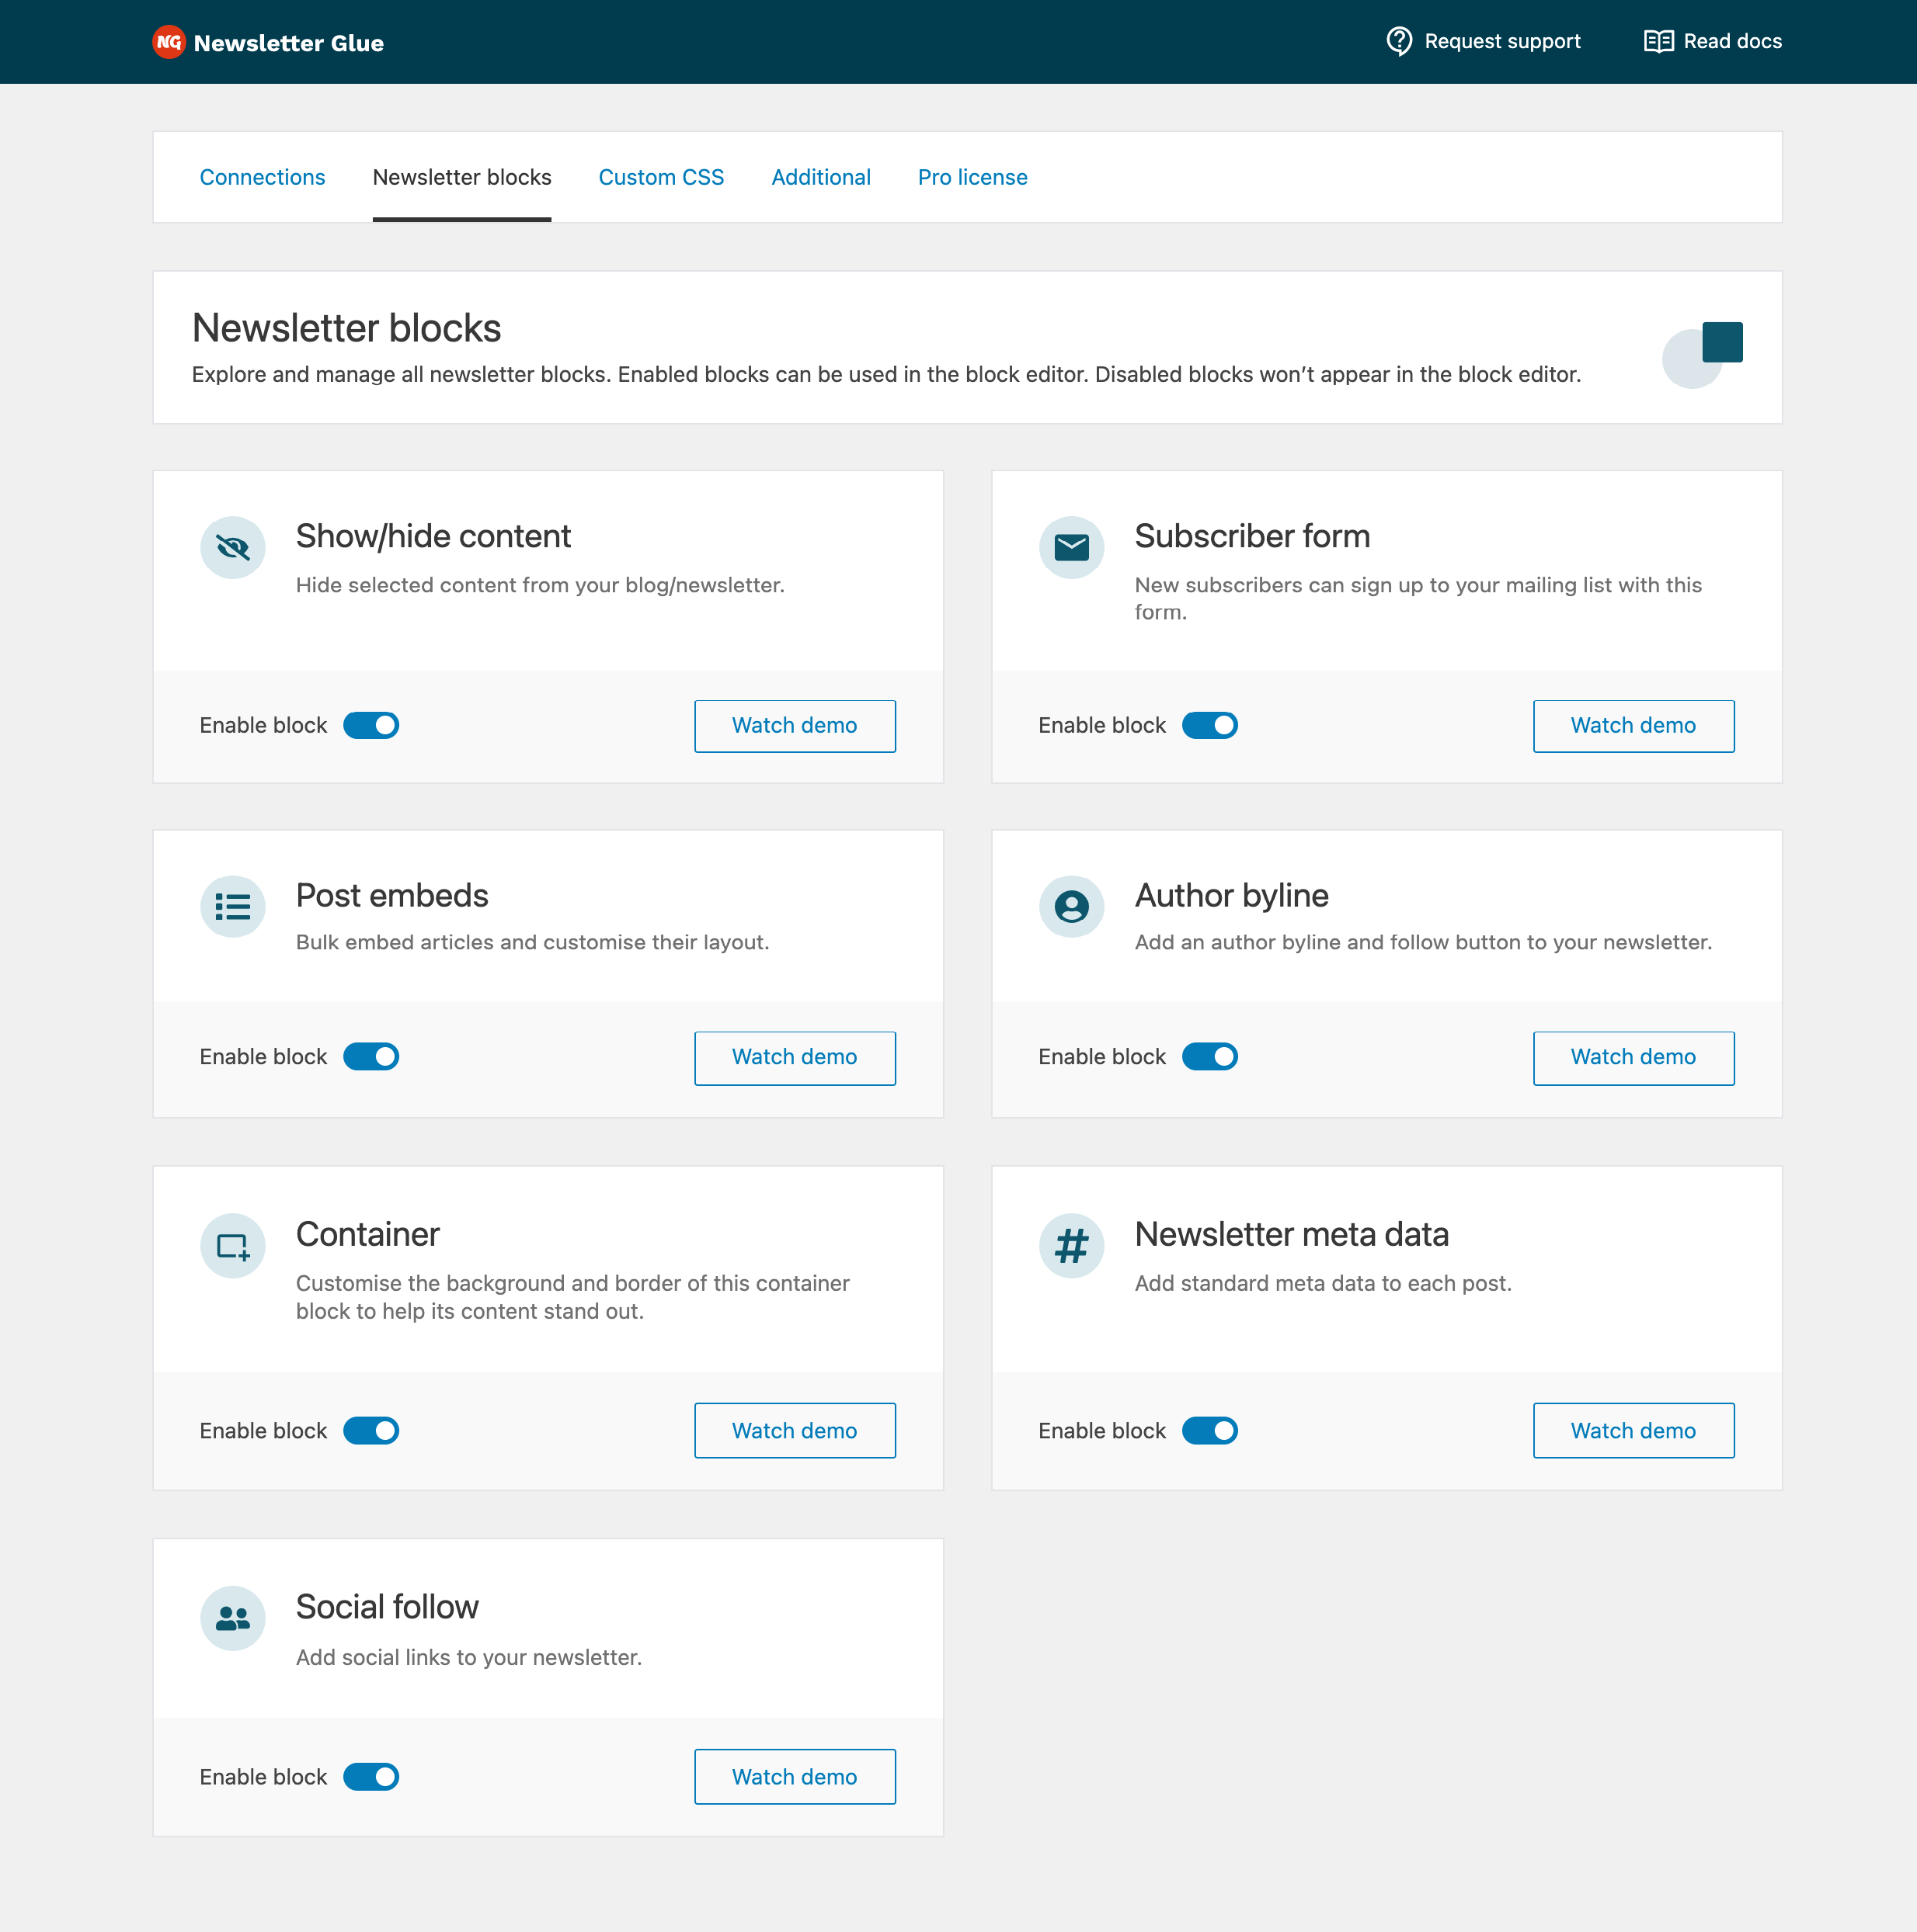
Task: Click the Newsletter Glue NG logo
Action: [169, 42]
